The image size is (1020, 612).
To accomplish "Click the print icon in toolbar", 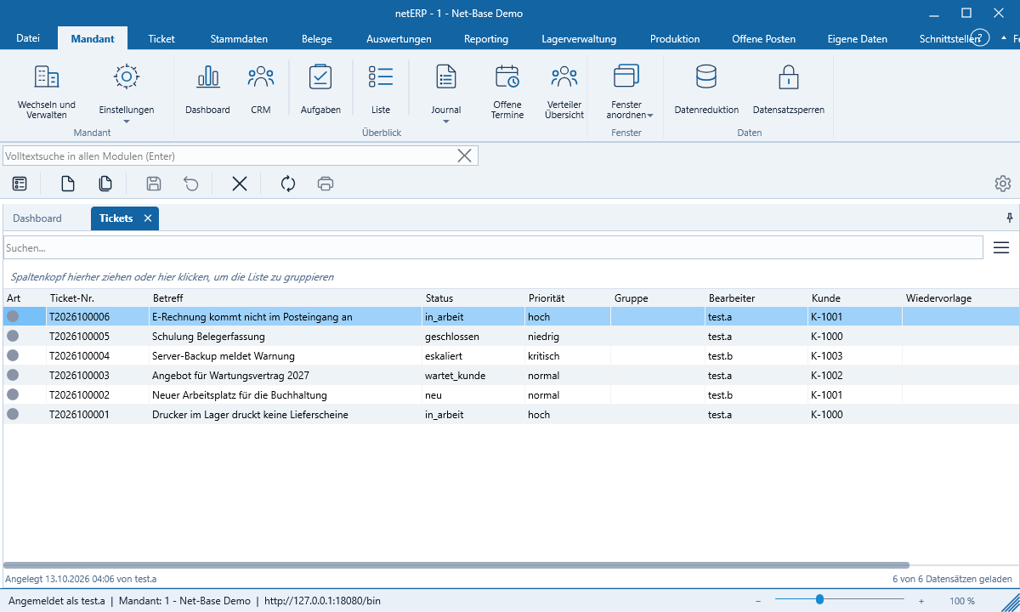I will pos(325,184).
